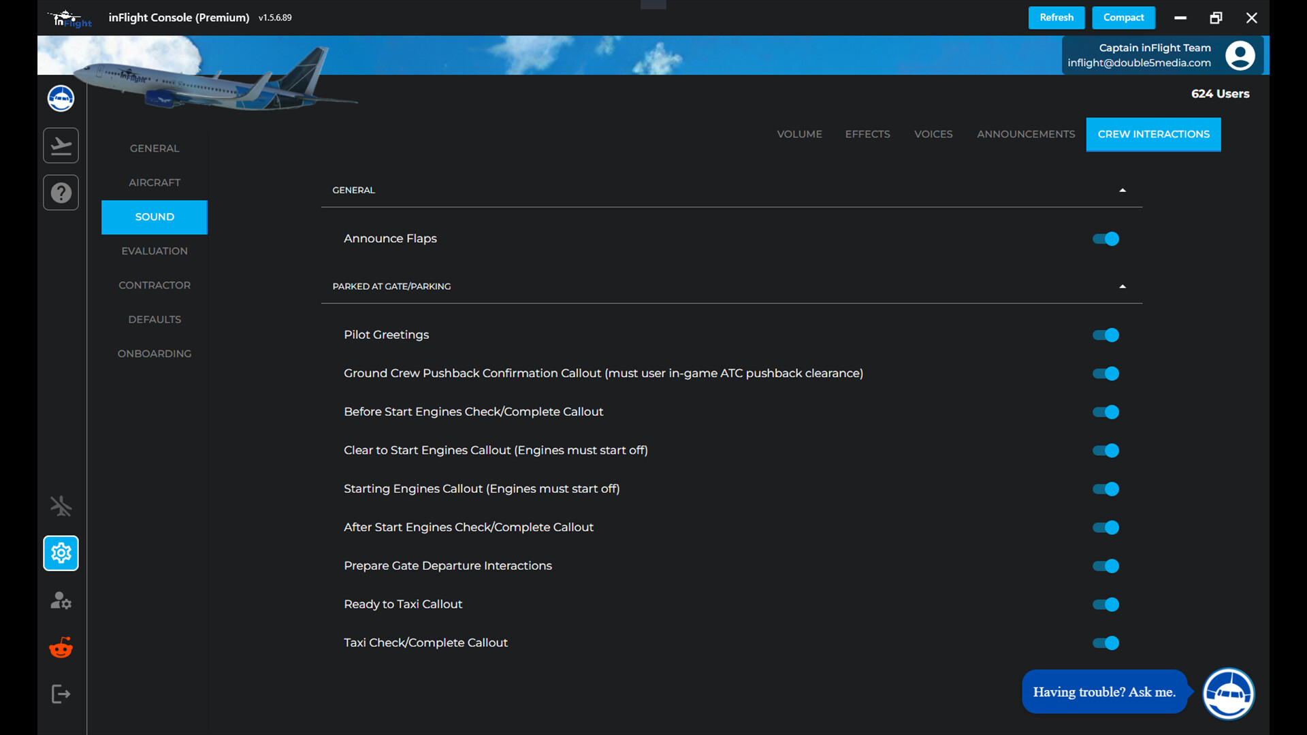This screenshot has width=1307, height=735.
Task: Open user management via the user-gear icon
Action: (x=61, y=600)
